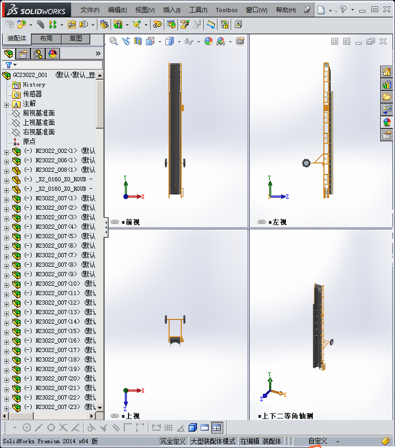395x448 pixels.
Task: Open the SolidWorks Resources home icon
Action: click(x=387, y=72)
